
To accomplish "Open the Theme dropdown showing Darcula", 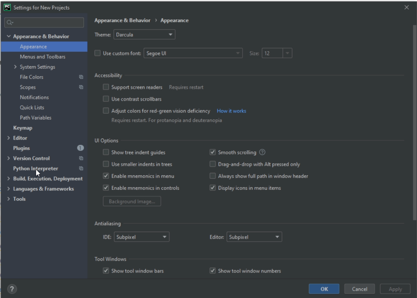I will point(144,35).
